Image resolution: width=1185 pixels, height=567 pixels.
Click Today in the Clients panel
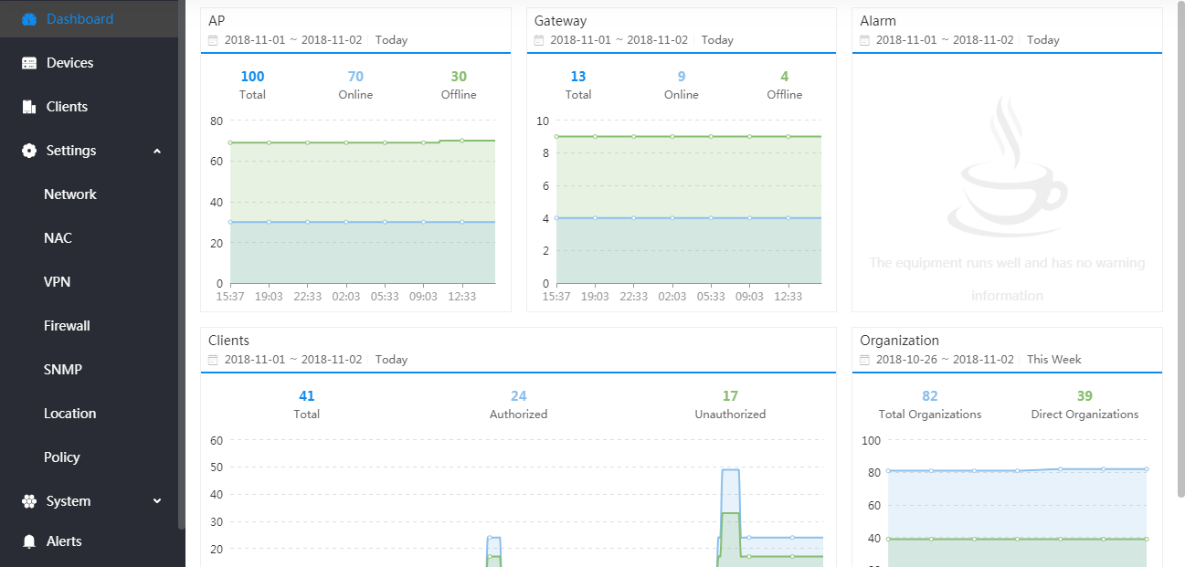click(x=391, y=360)
